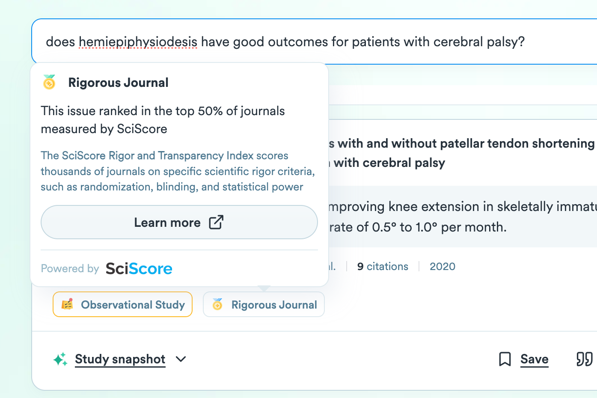Image resolution: width=597 pixels, height=398 pixels.
Task: Select the Rigorous Journal tag label
Action: tap(274, 305)
